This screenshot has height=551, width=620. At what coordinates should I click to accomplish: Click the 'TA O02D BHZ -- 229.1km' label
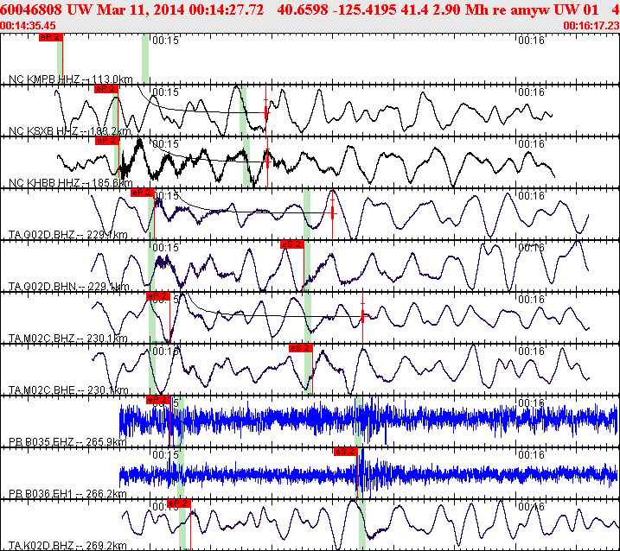[68, 235]
